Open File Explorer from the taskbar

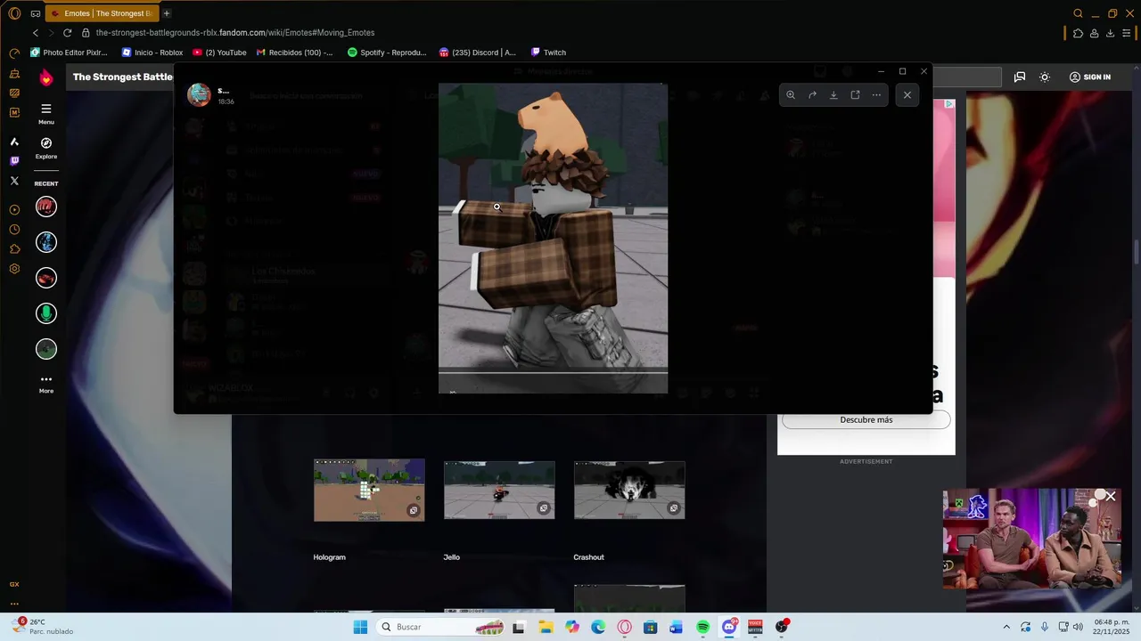click(546, 627)
